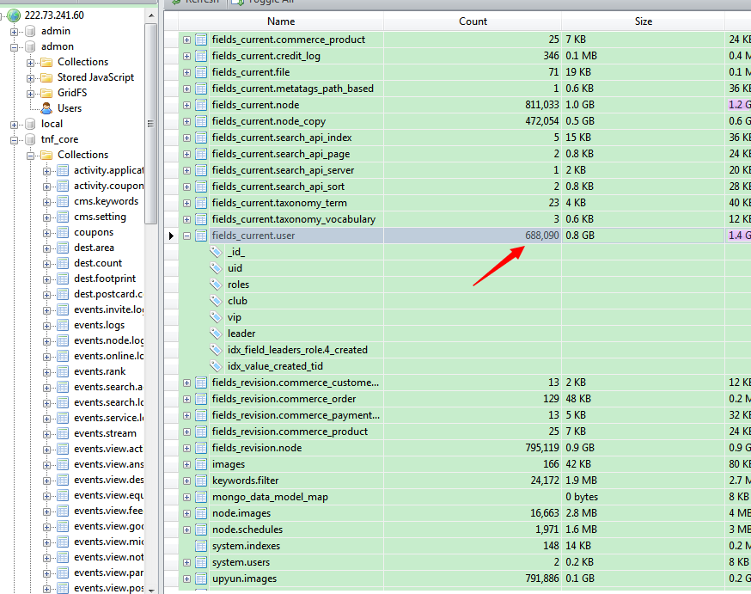Screen dimensions: 751x594
Task: Click table icon of fields_current.user row
Action: click(201, 236)
